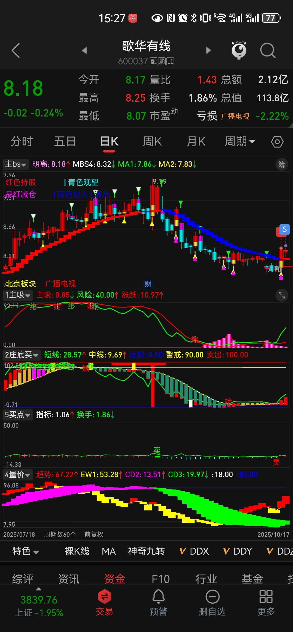Tap 周期数60个 period count
This screenshot has height=632, width=293.
click(60, 534)
